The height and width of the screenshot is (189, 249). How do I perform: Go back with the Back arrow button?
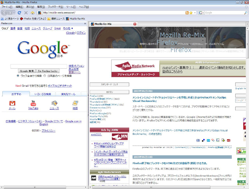[x=4, y=13]
